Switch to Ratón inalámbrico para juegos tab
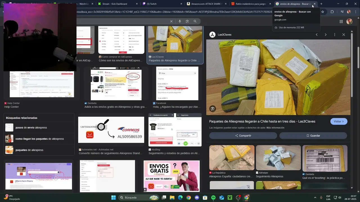The height and width of the screenshot is (202, 360). (251, 4)
